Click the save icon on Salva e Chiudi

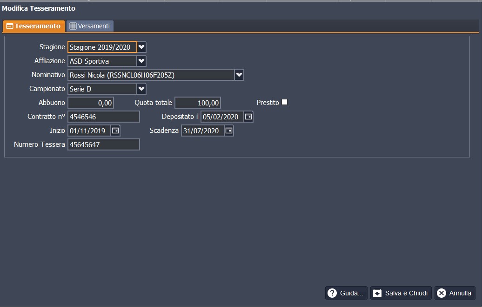point(378,293)
